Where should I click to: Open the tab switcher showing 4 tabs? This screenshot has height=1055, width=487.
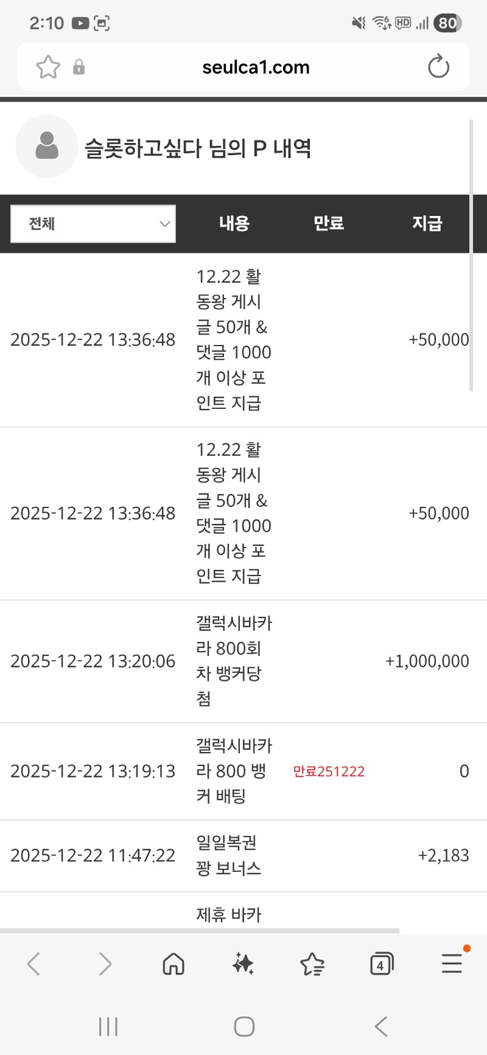click(382, 964)
